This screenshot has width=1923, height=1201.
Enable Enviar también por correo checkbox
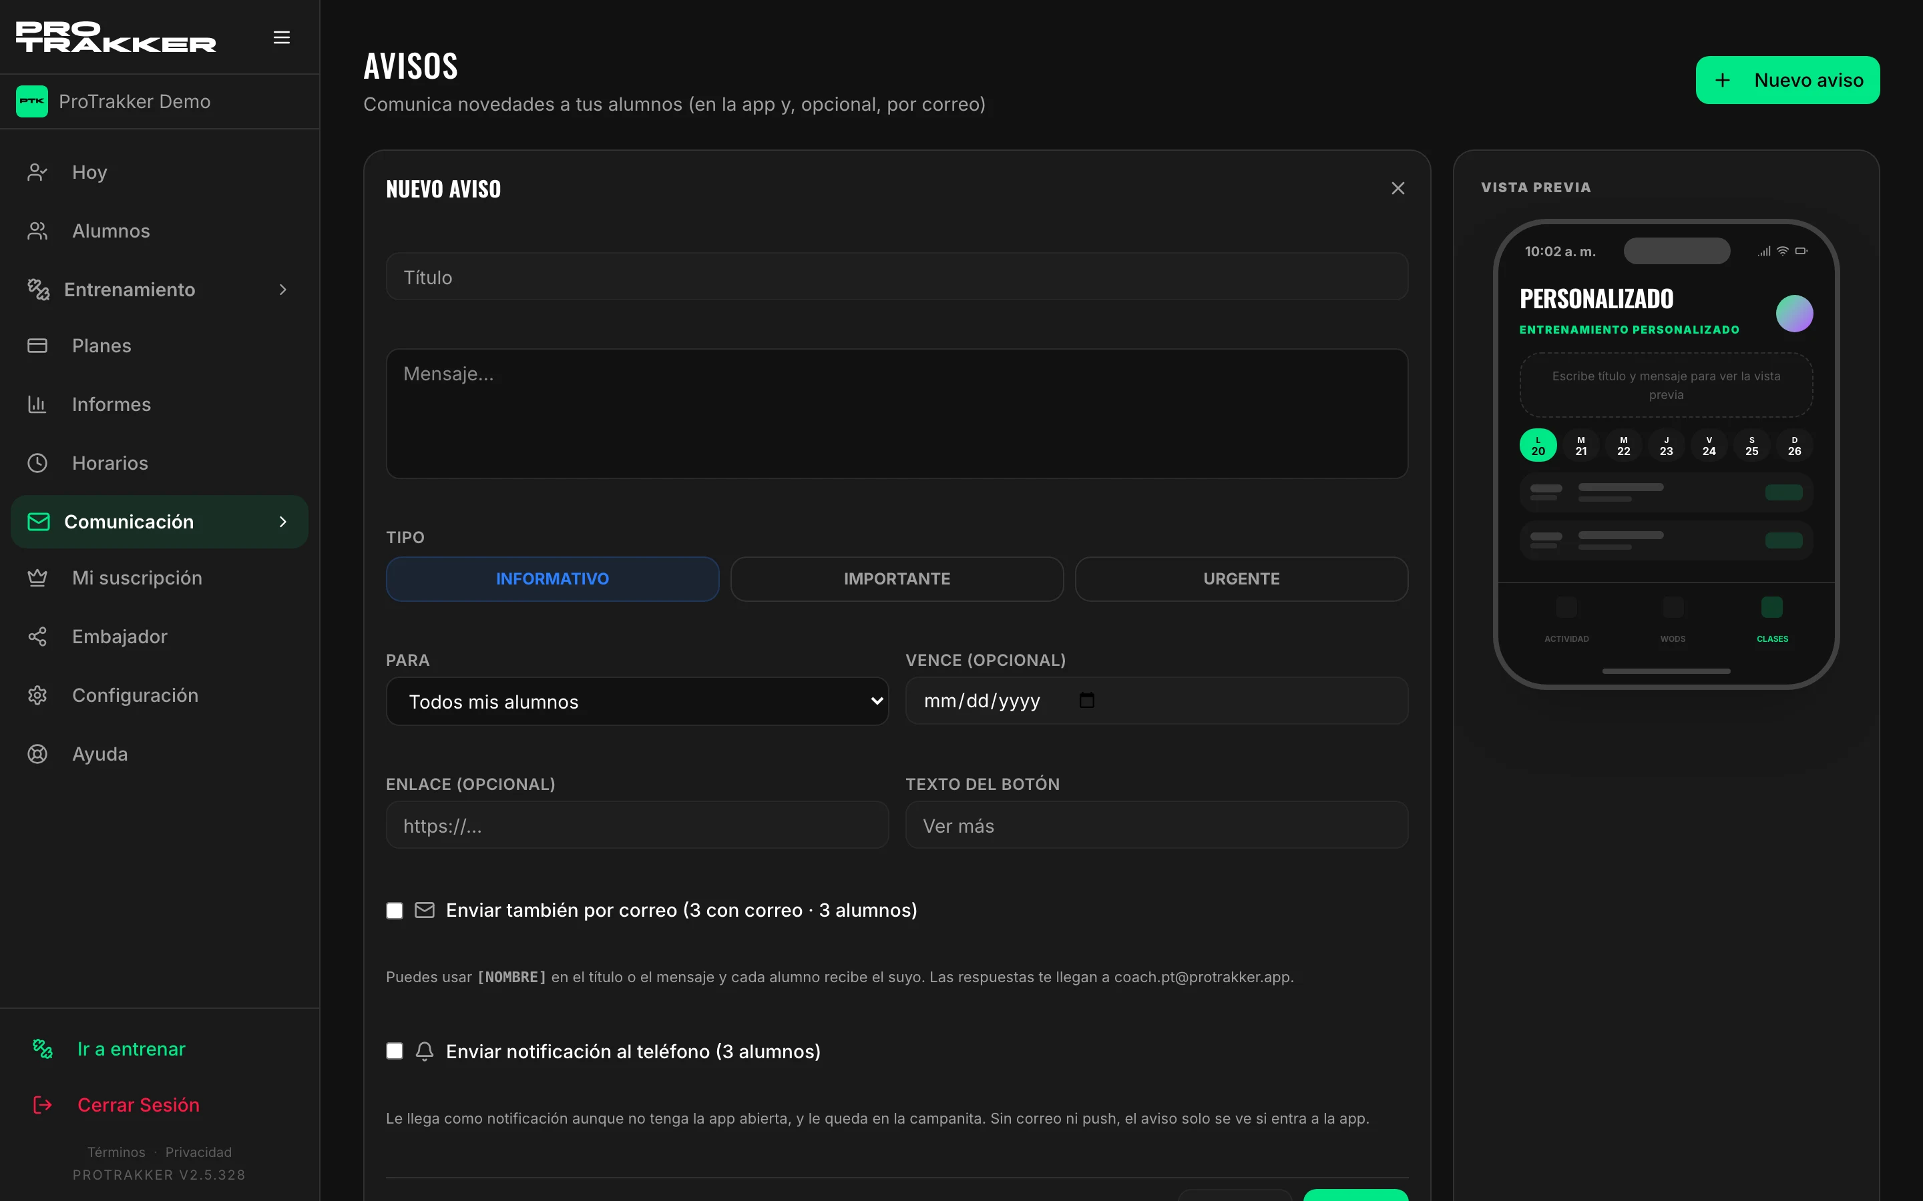(394, 910)
